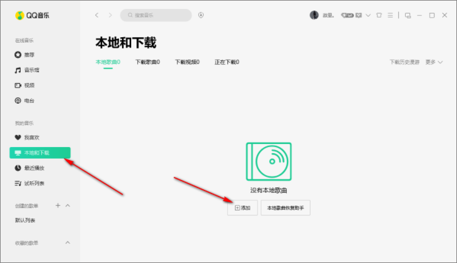Screen dimensions: 457x263
Task: Collapse the 收藏的歌单 section
Action: pyautogui.click(x=68, y=243)
